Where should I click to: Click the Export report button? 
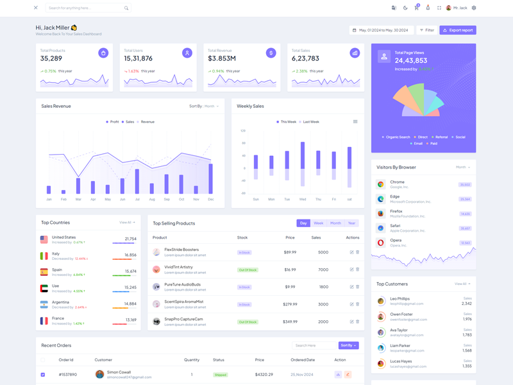click(x=458, y=30)
